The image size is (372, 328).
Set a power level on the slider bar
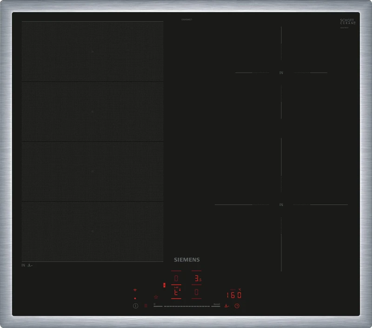pos(186,306)
